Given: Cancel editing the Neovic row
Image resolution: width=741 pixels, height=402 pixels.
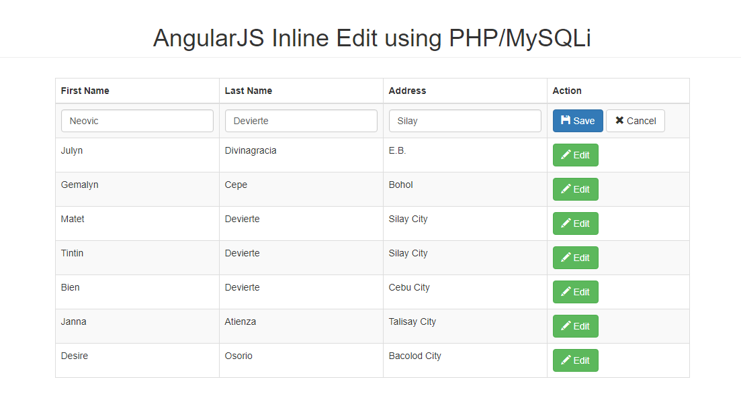Looking at the screenshot, I should pyautogui.click(x=635, y=121).
